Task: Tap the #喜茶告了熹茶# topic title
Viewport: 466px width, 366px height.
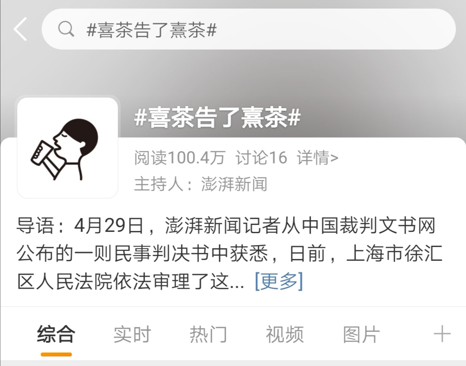Action: point(217,118)
